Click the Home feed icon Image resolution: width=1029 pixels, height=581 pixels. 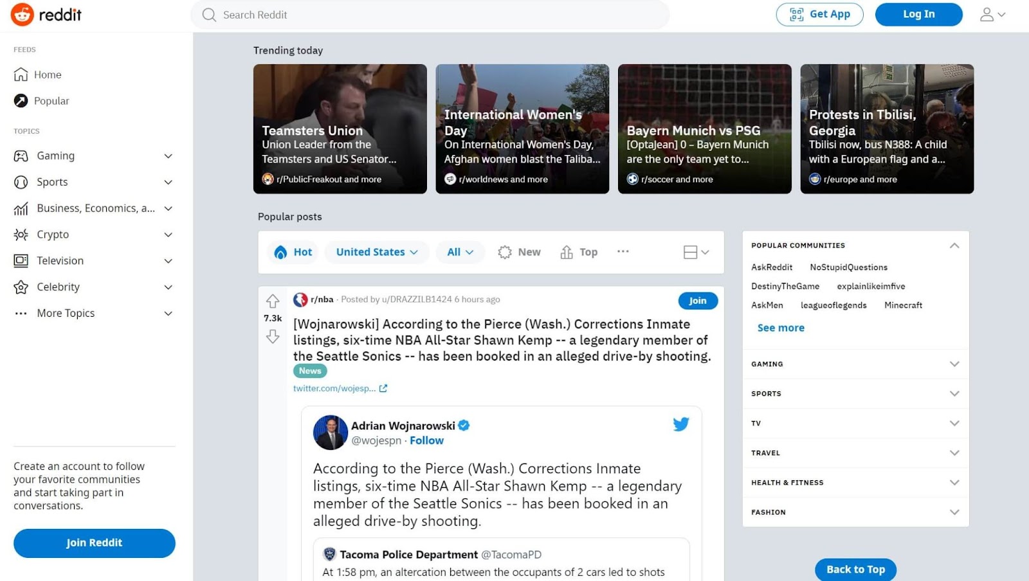21,75
